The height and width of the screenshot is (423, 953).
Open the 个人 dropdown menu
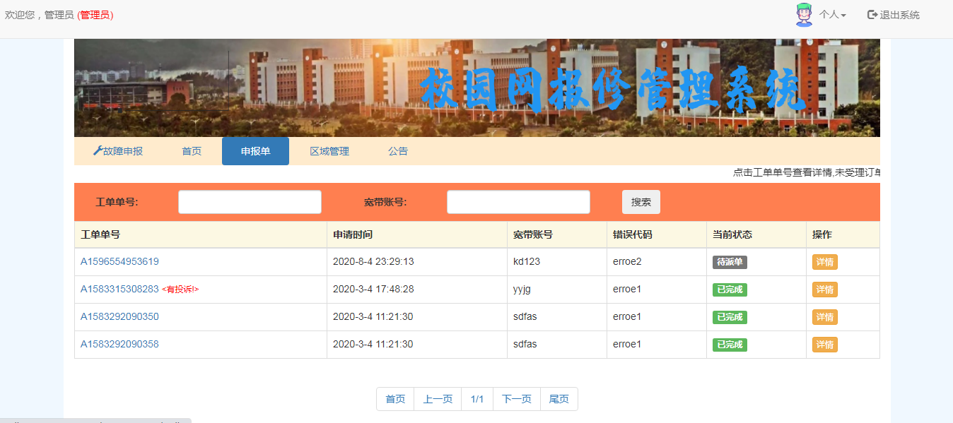[x=832, y=15]
